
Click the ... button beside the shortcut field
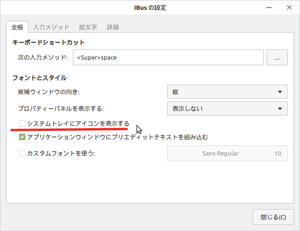(277, 57)
